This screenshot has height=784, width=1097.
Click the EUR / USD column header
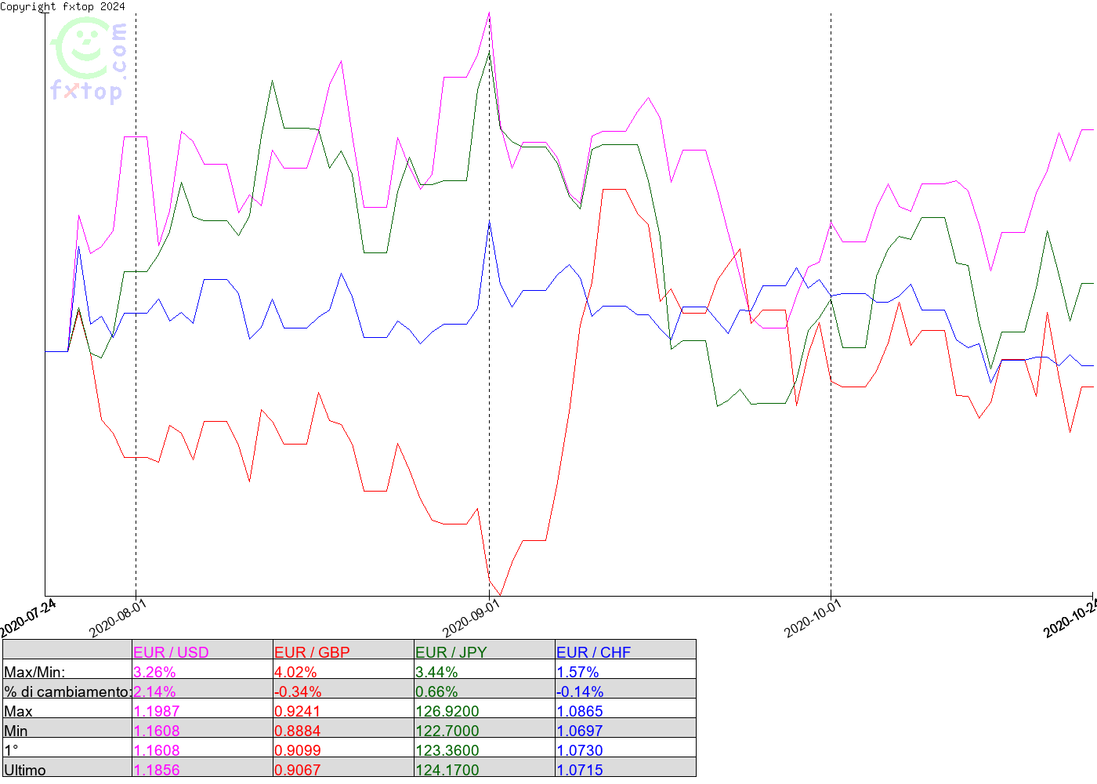[171, 652]
